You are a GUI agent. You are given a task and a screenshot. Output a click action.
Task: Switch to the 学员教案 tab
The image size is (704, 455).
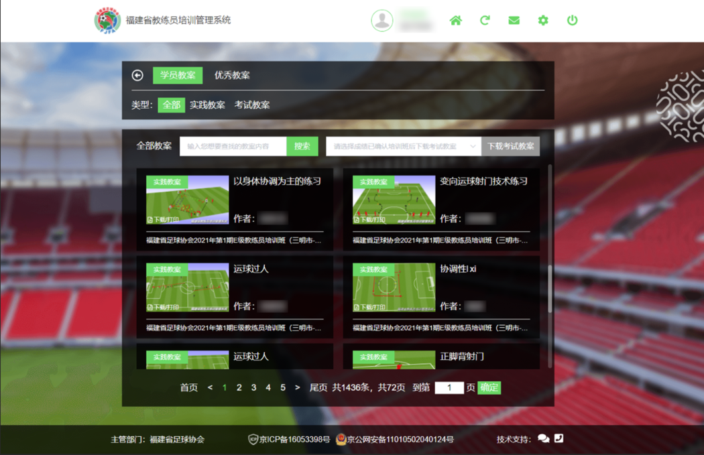pyautogui.click(x=178, y=75)
